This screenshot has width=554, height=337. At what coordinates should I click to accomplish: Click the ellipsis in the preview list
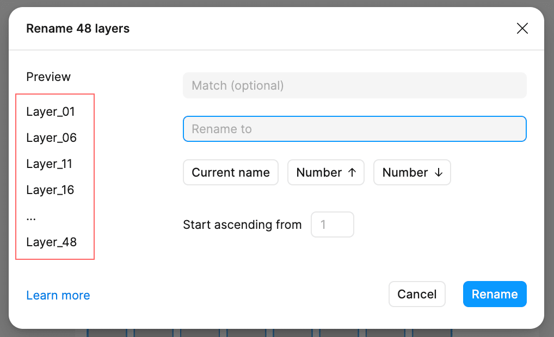tap(31, 219)
